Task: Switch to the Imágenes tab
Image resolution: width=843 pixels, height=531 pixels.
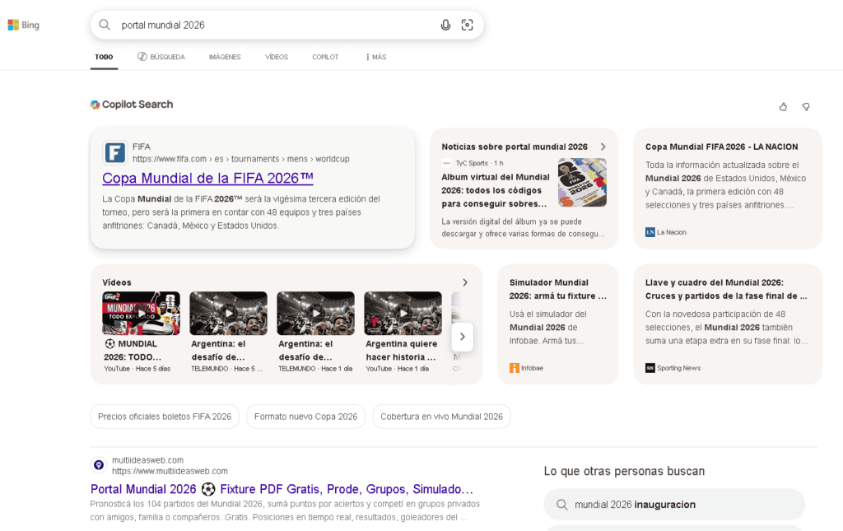Action: pos(225,57)
